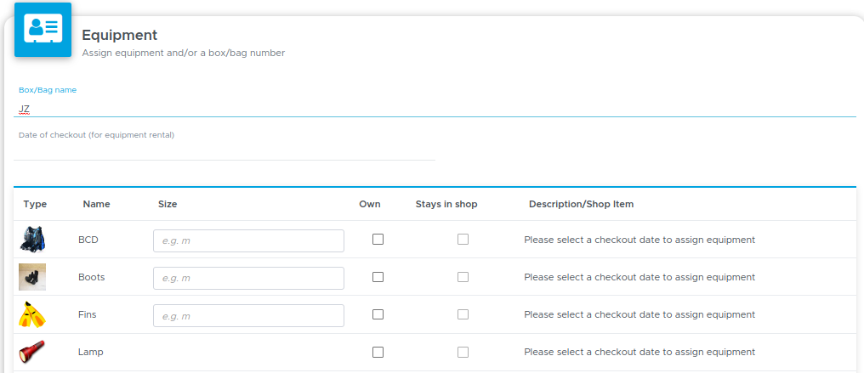Check the Own box for Boots
The width and height of the screenshot is (864, 373).
[378, 277]
